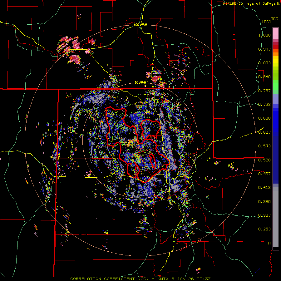
Task: Click the 100 NMI range ring label
Action: [140, 25]
